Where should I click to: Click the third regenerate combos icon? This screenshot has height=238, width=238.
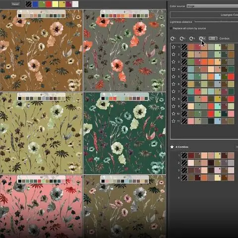tap(192, 39)
